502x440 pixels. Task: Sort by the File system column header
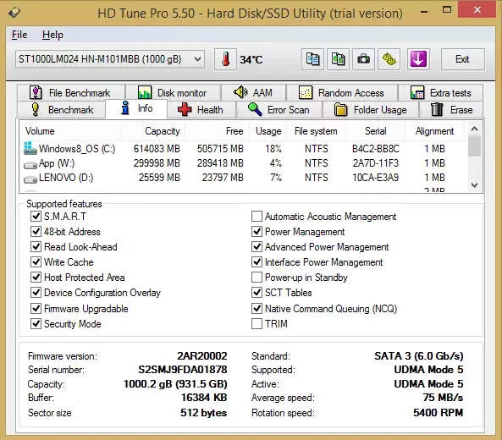[316, 131]
